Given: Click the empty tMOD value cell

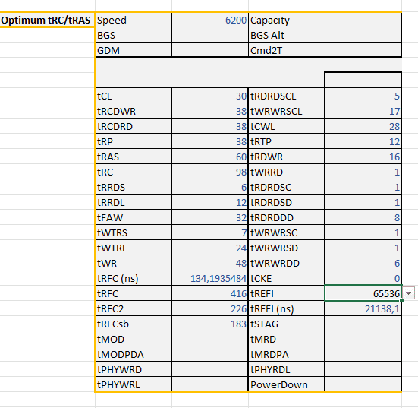Looking at the screenshot, I should tap(210, 339).
